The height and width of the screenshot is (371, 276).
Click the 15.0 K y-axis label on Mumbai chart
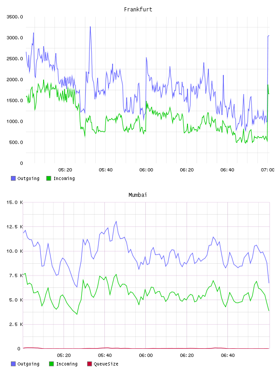pyautogui.click(x=15, y=202)
